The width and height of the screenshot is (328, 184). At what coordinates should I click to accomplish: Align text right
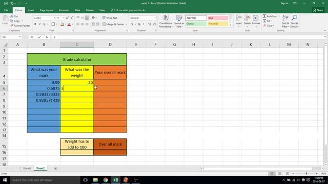[x=87, y=24]
